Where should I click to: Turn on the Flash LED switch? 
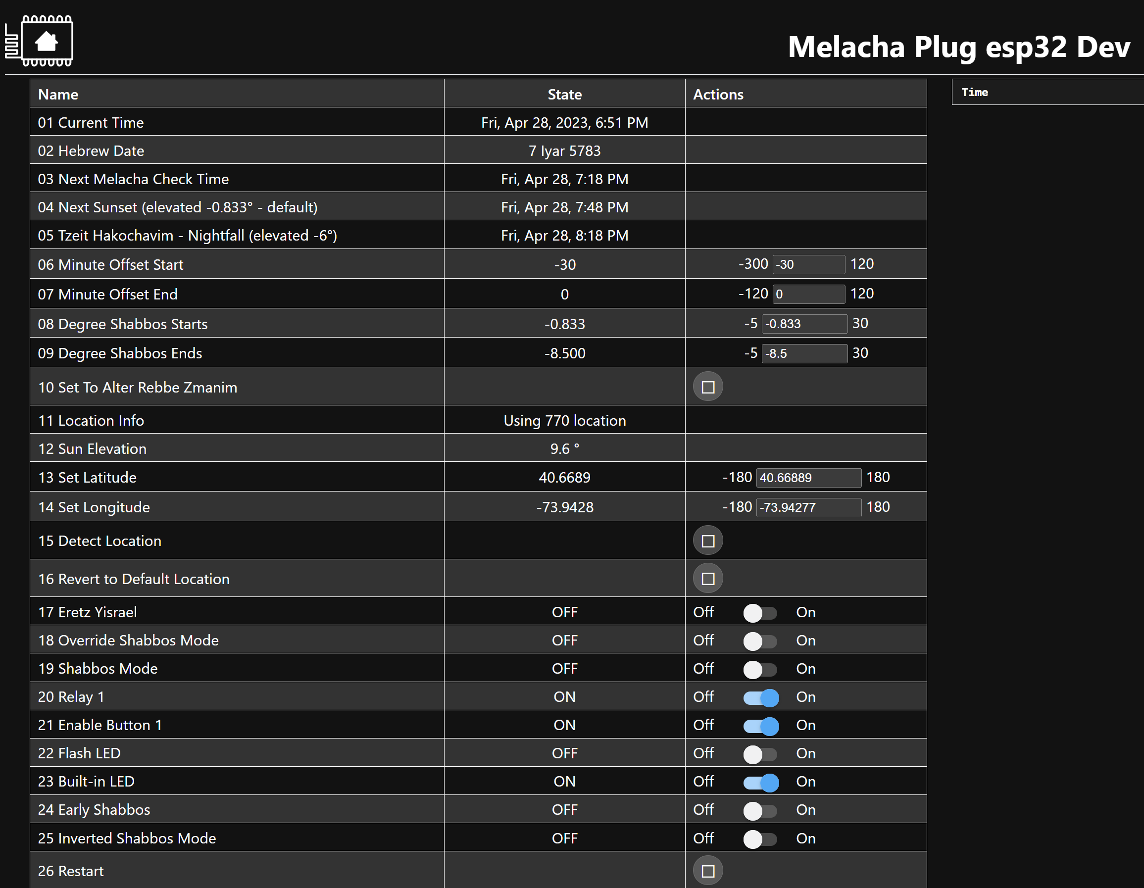[x=760, y=754]
